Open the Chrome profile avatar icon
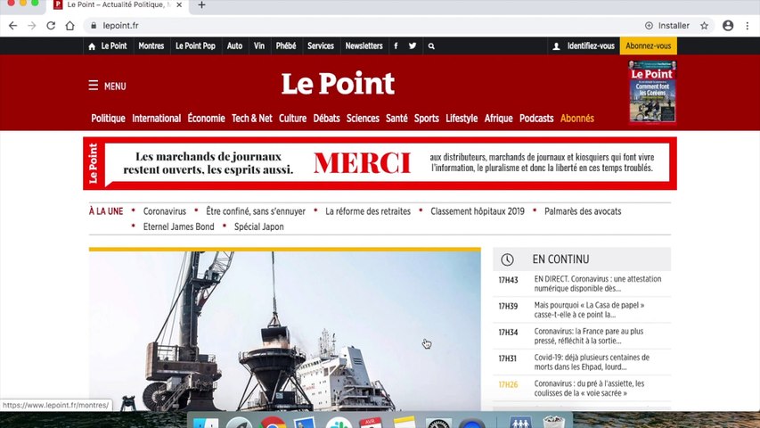Image resolution: width=760 pixels, height=428 pixels. tap(728, 26)
